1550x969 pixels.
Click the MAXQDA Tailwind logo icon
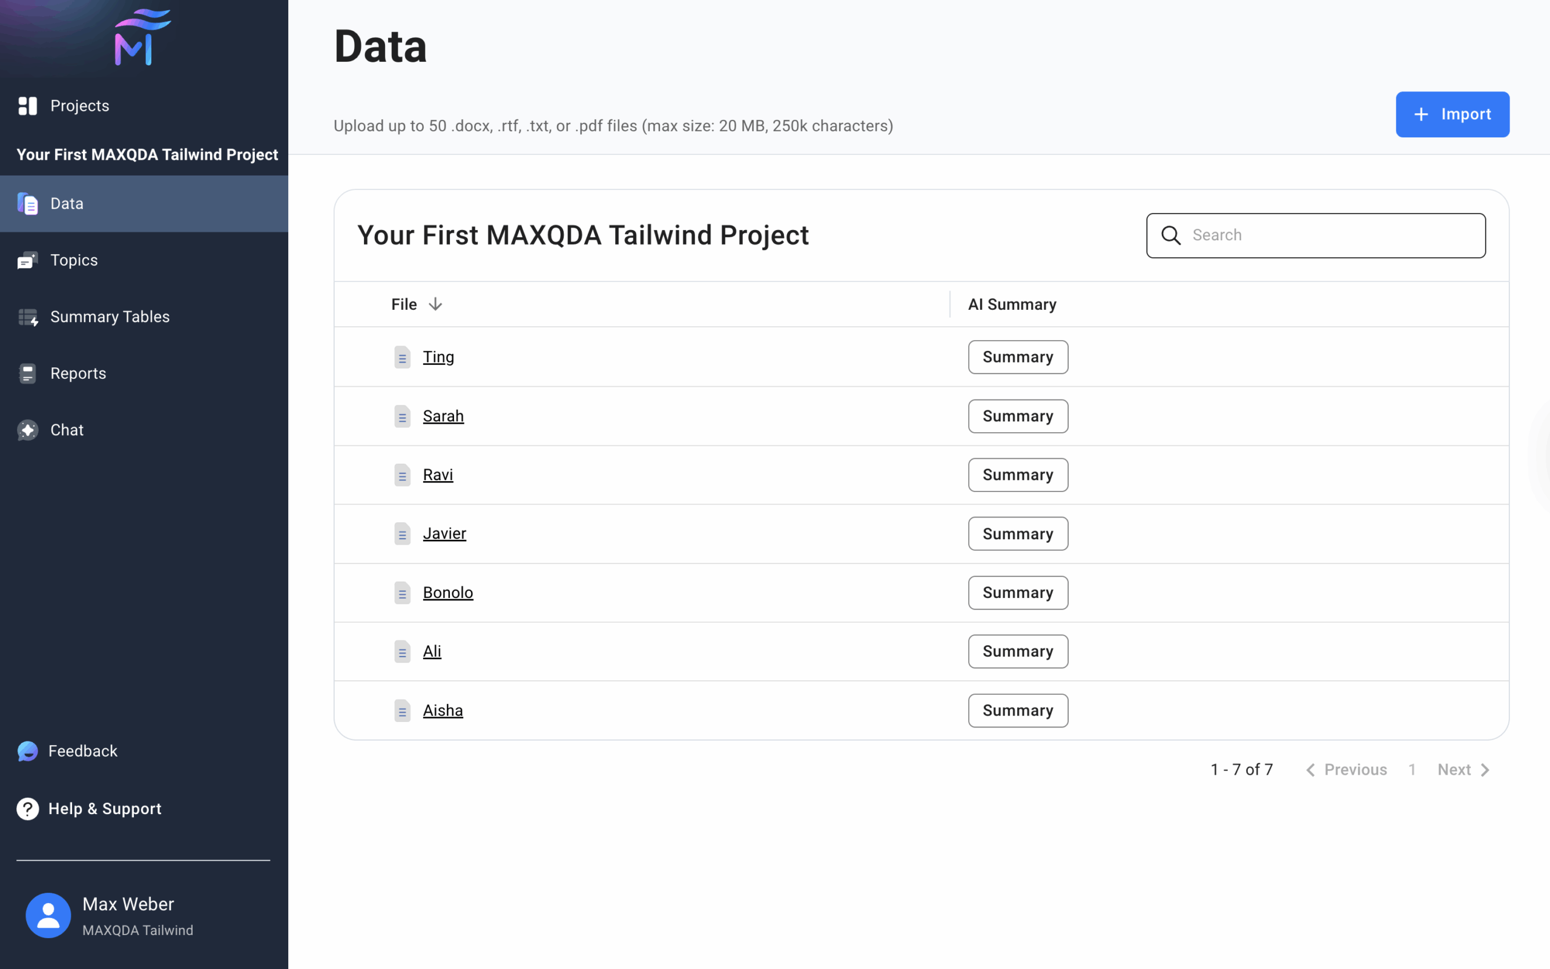click(x=142, y=37)
